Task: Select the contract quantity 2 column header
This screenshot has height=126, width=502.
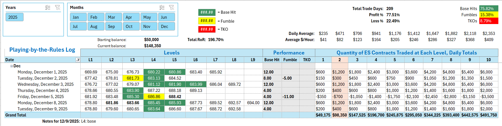Action: [340, 60]
